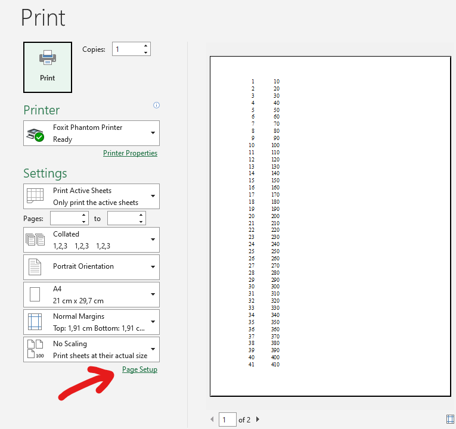The width and height of the screenshot is (456, 429).
Task: Click the value 410 in the preview
Action: (275, 365)
